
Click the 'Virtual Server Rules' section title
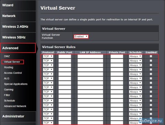pos(59,47)
